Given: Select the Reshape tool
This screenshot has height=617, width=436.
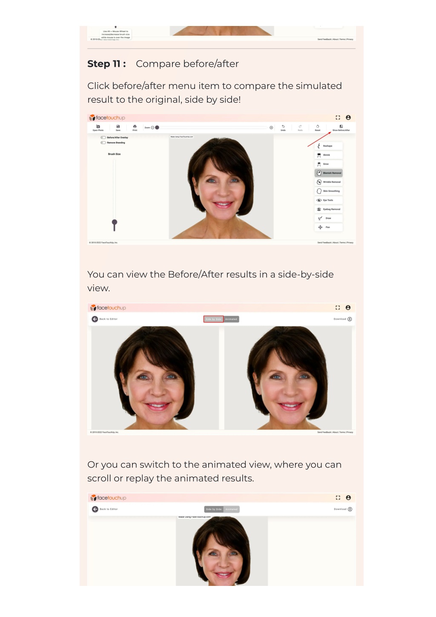Looking at the screenshot, I should [x=328, y=146].
